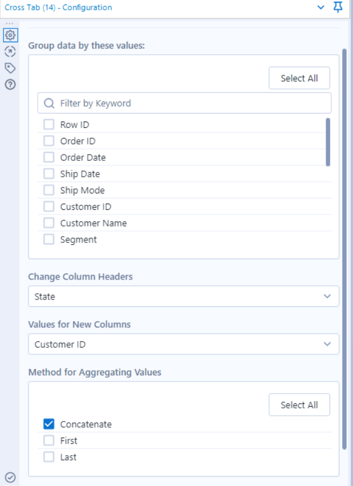Open the Help question mark icon
Screen dimensions: 353x486
(10, 84)
